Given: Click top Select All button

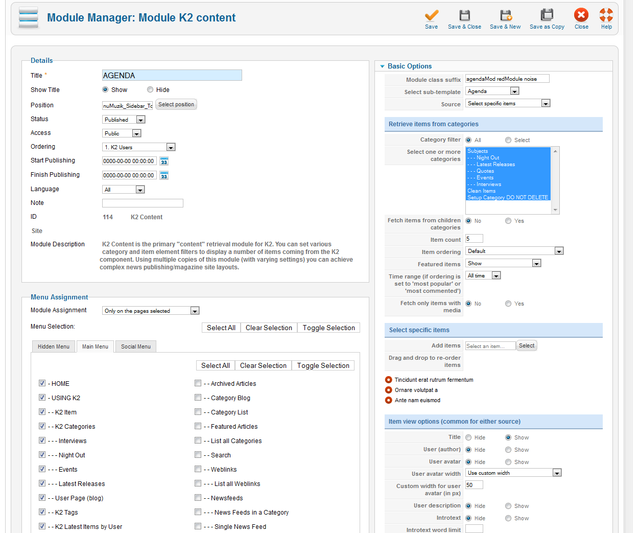Looking at the screenshot, I should (221, 328).
